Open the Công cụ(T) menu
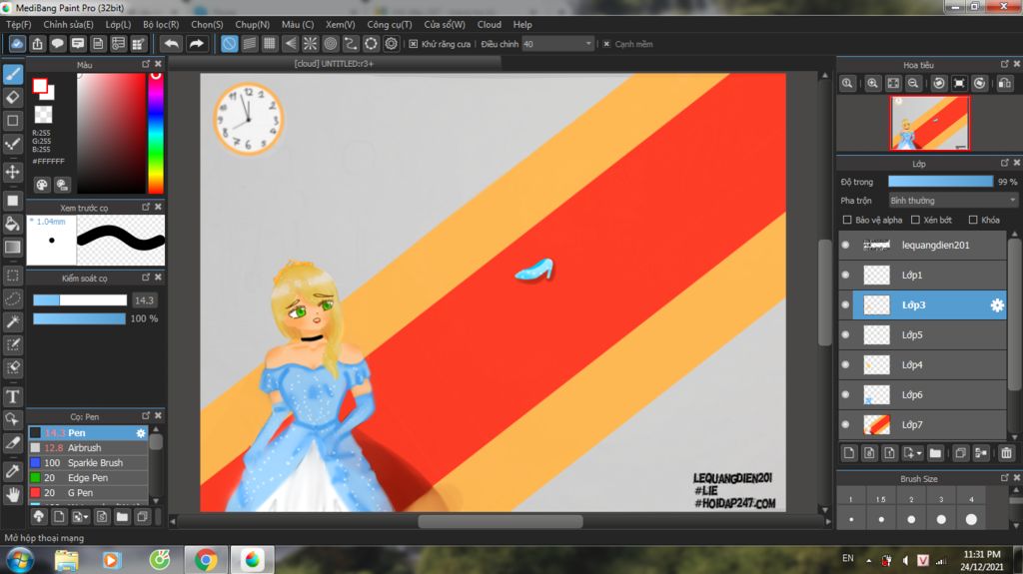This screenshot has height=574, width=1023. (389, 24)
